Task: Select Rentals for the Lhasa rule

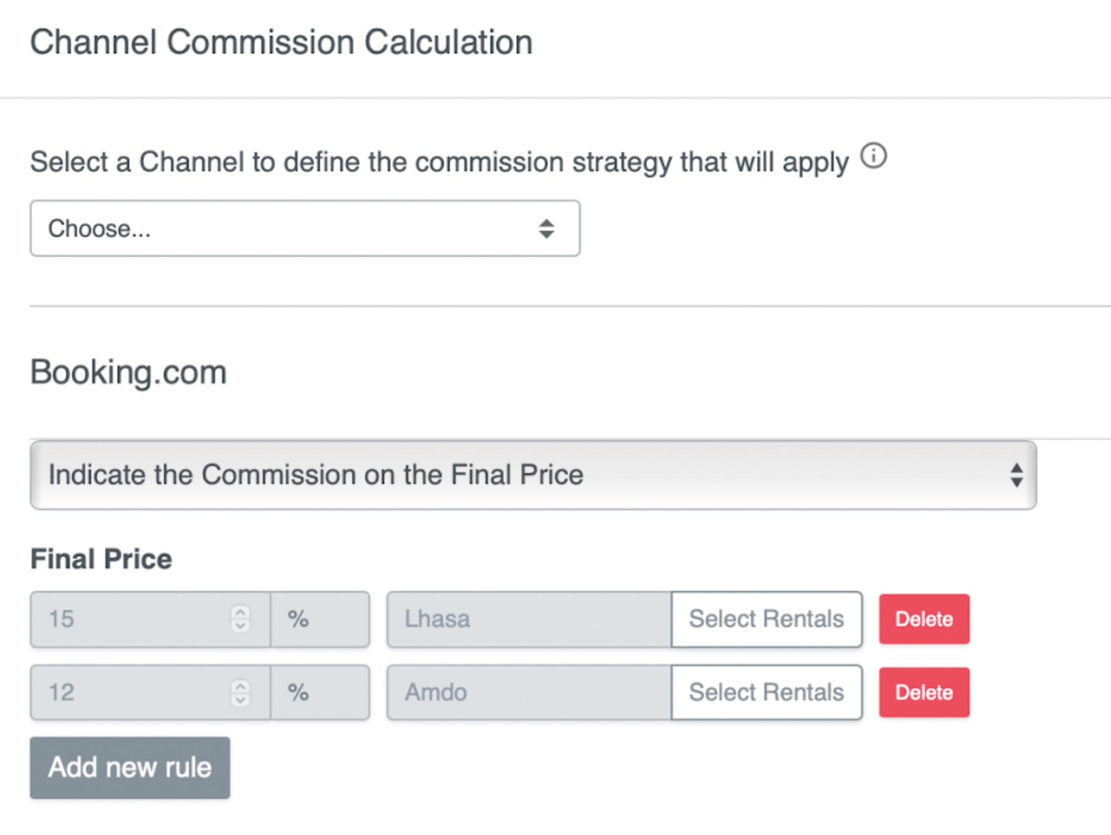Action: pyautogui.click(x=766, y=619)
